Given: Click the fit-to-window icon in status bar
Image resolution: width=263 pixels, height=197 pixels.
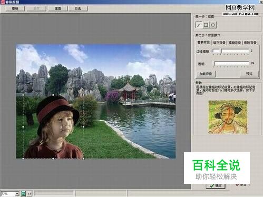Looking at the screenshot, I should pos(23,194).
